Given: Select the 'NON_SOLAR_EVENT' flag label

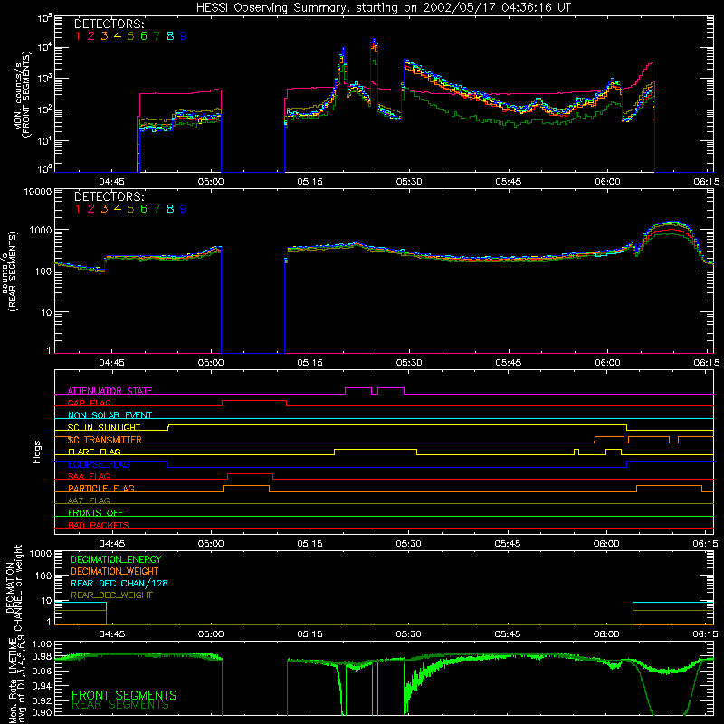Looking at the screenshot, I should tap(110, 415).
